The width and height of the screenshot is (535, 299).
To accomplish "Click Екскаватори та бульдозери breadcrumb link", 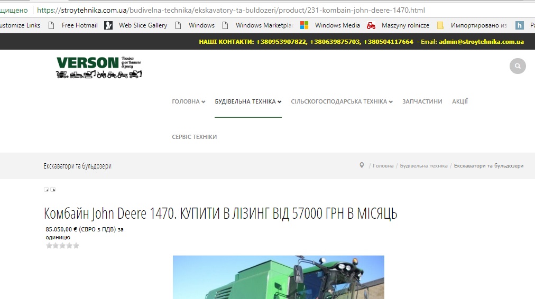I will point(488,166).
